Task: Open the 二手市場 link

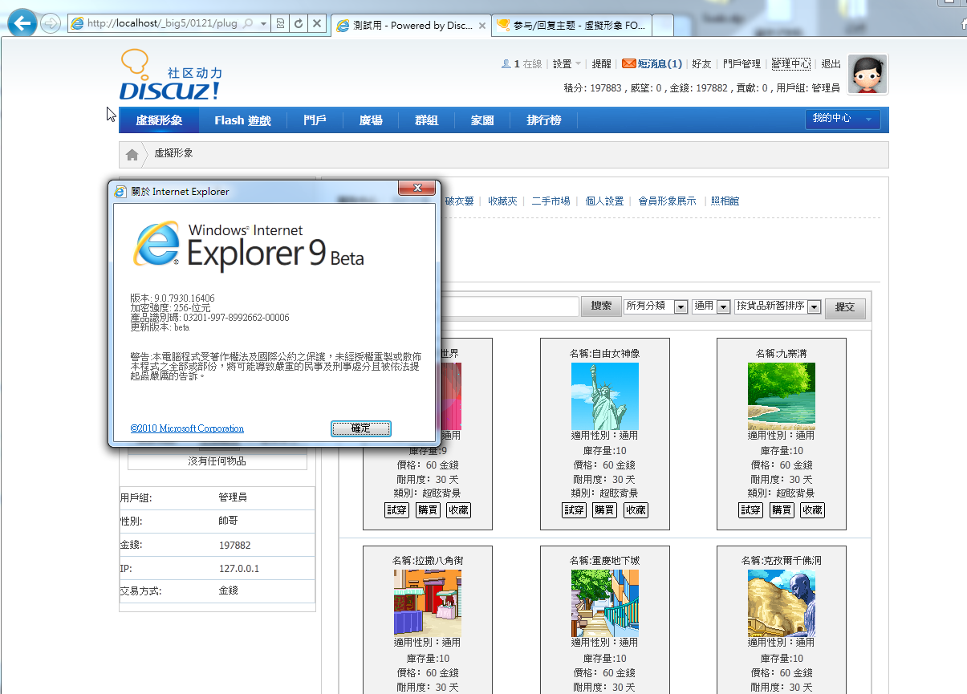Action: [x=551, y=201]
